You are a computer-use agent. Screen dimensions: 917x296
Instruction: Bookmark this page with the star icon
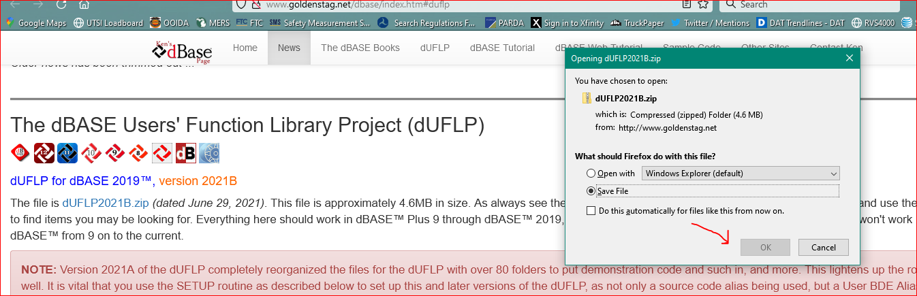[x=704, y=5]
